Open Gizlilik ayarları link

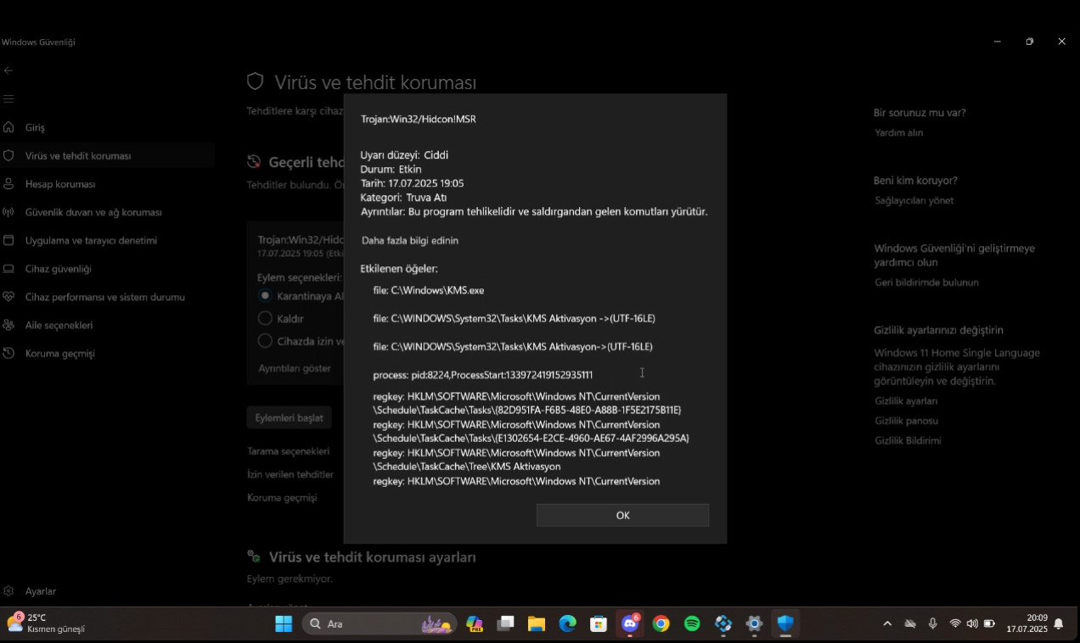906,400
